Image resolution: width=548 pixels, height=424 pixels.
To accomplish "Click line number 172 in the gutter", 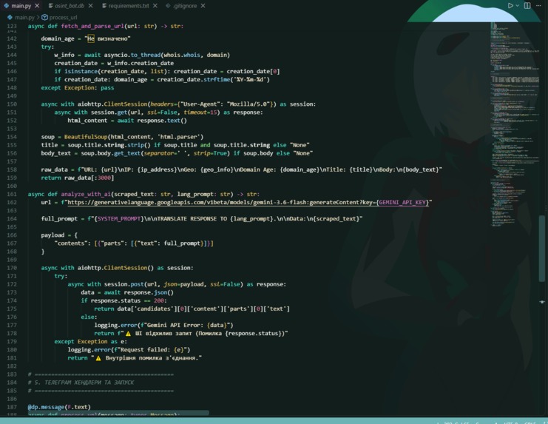I will pos(12,284).
